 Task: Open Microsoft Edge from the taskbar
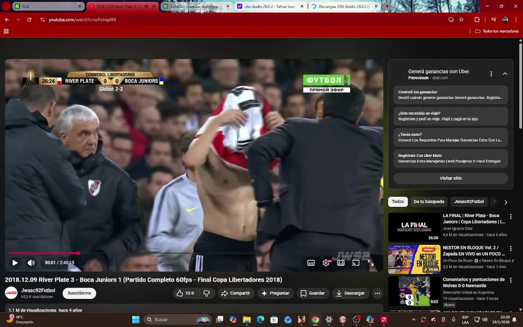click(261, 320)
